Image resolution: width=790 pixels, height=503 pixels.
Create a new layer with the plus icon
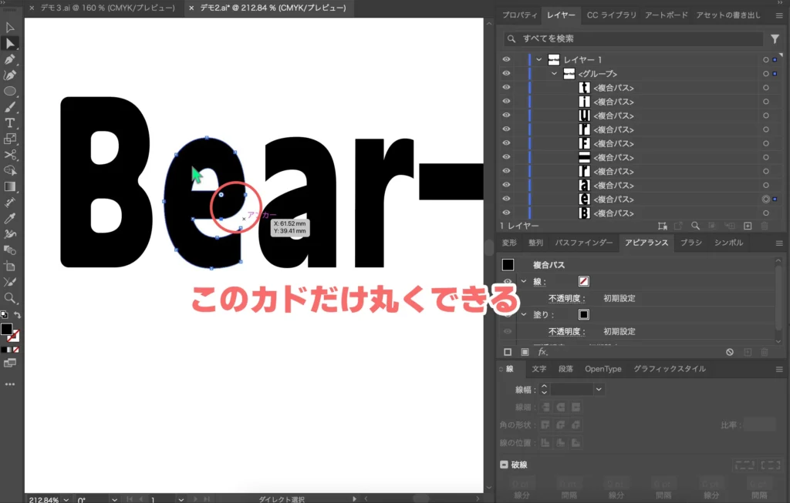click(748, 226)
